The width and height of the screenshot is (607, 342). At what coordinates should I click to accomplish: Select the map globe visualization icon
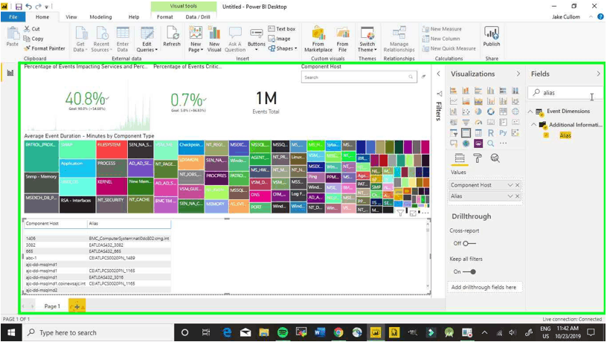pyautogui.click(x=516, y=112)
